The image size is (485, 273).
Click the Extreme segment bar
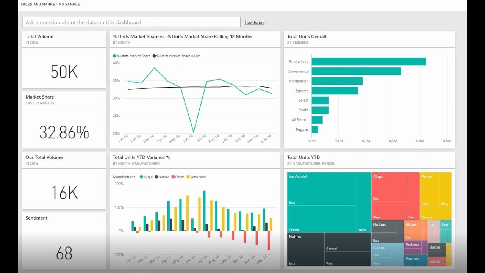click(x=335, y=91)
